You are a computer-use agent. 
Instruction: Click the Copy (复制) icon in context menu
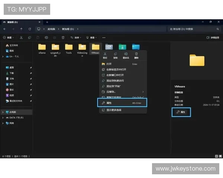pyautogui.click(x=115, y=54)
